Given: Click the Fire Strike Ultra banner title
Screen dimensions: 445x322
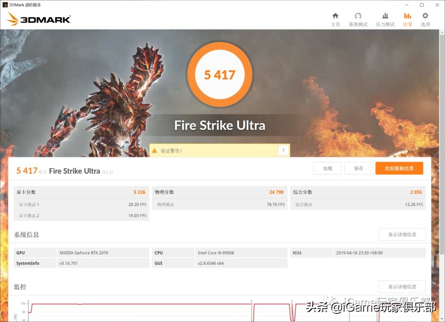Looking at the screenshot, I should point(220,125).
